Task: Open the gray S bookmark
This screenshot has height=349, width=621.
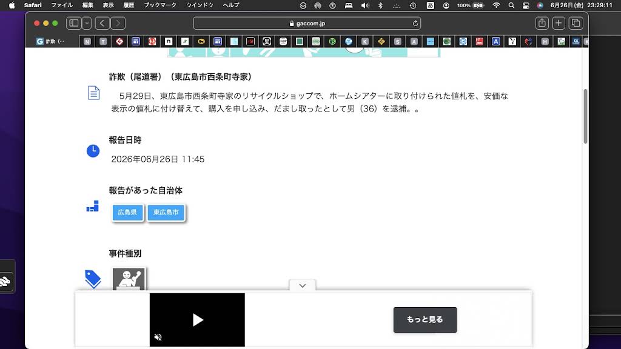Action: pyautogui.click(x=398, y=41)
